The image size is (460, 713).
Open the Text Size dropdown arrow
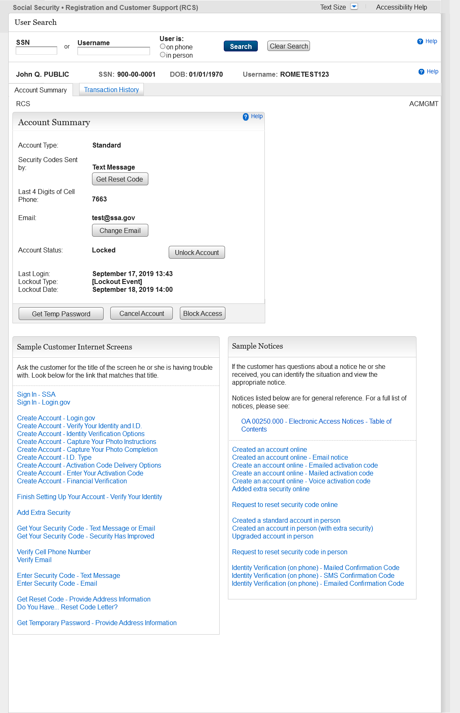354,7
